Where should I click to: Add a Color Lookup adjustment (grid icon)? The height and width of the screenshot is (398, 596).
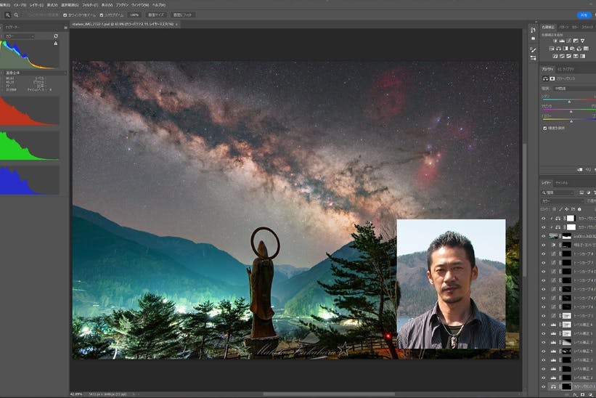click(x=586, y=49)
